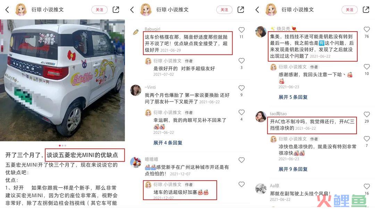Expand 展开 4 条回复 replies

click(x=168, y=143)
